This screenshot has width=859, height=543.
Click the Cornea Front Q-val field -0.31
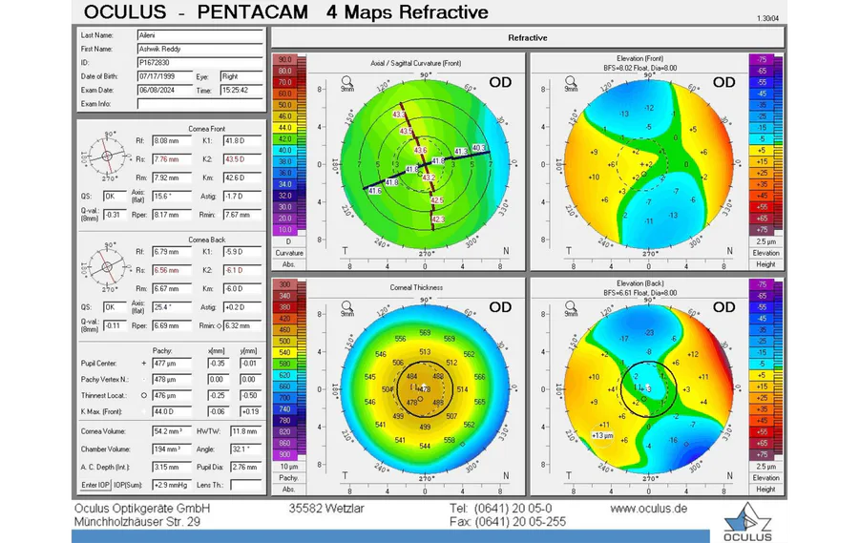coord(115,215)
